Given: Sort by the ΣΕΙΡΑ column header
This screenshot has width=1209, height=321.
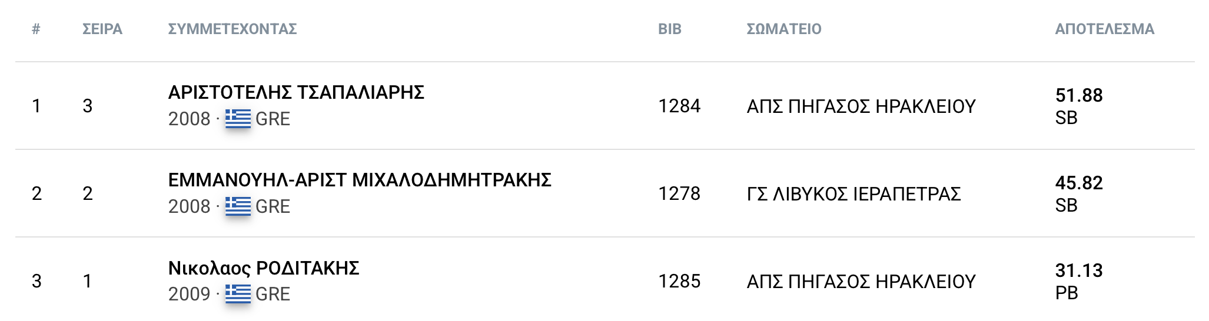Looking at the screenshot, I should click(102, 29).
